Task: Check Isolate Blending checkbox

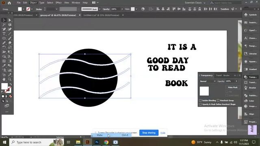Action: (200, 101)
